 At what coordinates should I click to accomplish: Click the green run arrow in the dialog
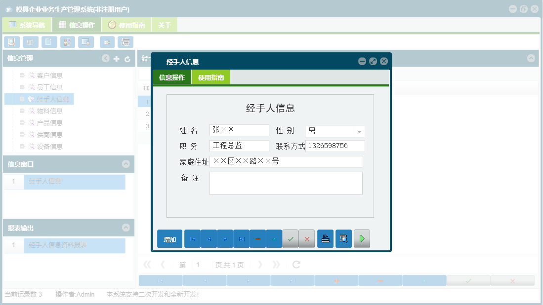(x=362, y=238)
